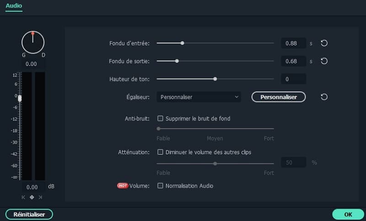Go to previous volume keyframe
Screen dimensions: 366x221
23,197
